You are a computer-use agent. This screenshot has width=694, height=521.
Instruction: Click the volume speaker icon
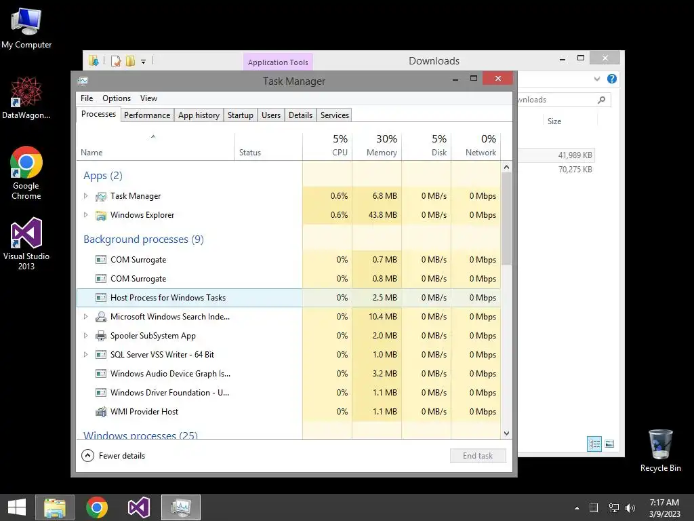[x=630, y=507]
